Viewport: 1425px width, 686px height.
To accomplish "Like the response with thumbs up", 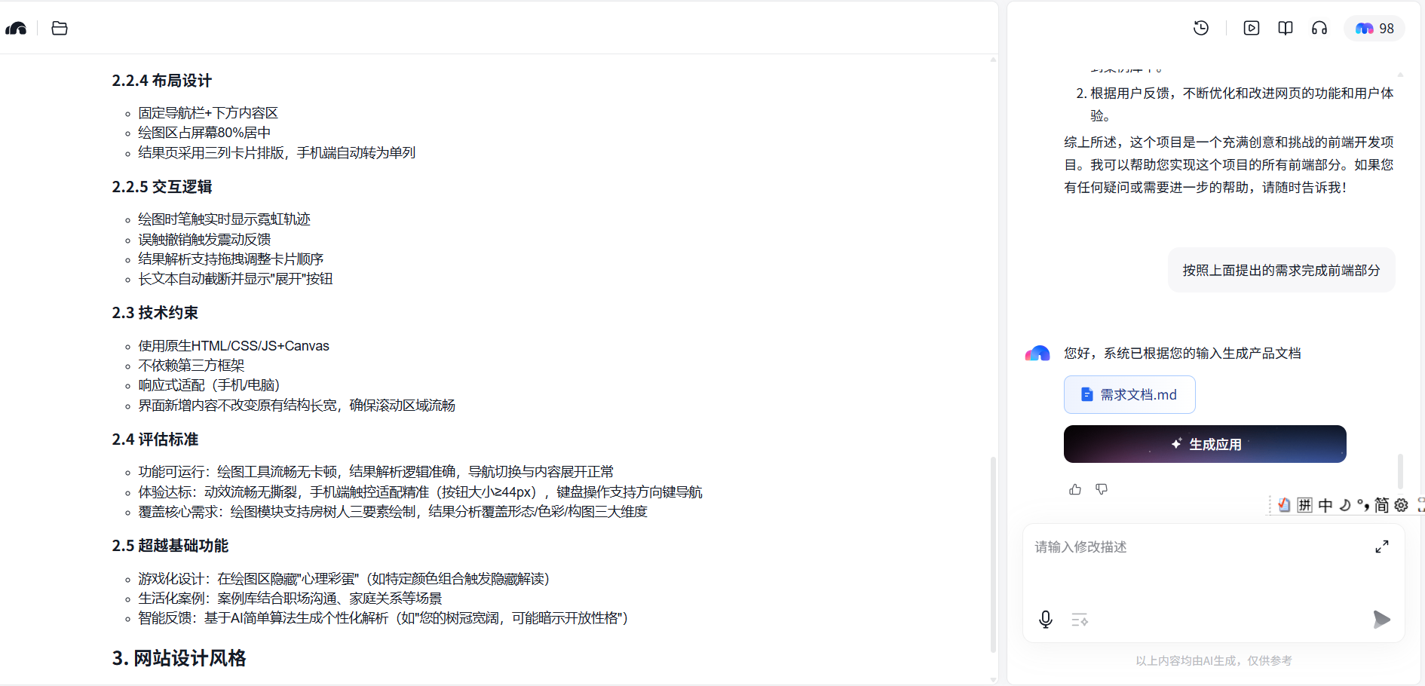I will point(1075,489).
